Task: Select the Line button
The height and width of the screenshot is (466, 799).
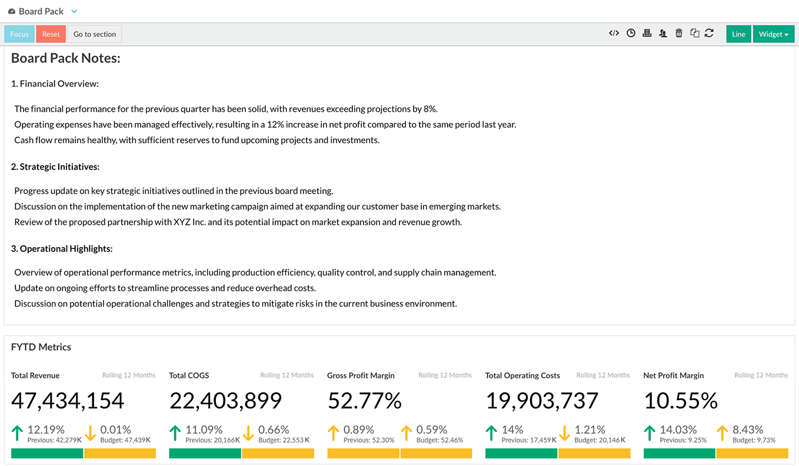Action: click(738, 34)
